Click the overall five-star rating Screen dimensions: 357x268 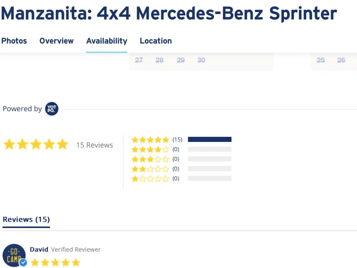pos(36,145)
